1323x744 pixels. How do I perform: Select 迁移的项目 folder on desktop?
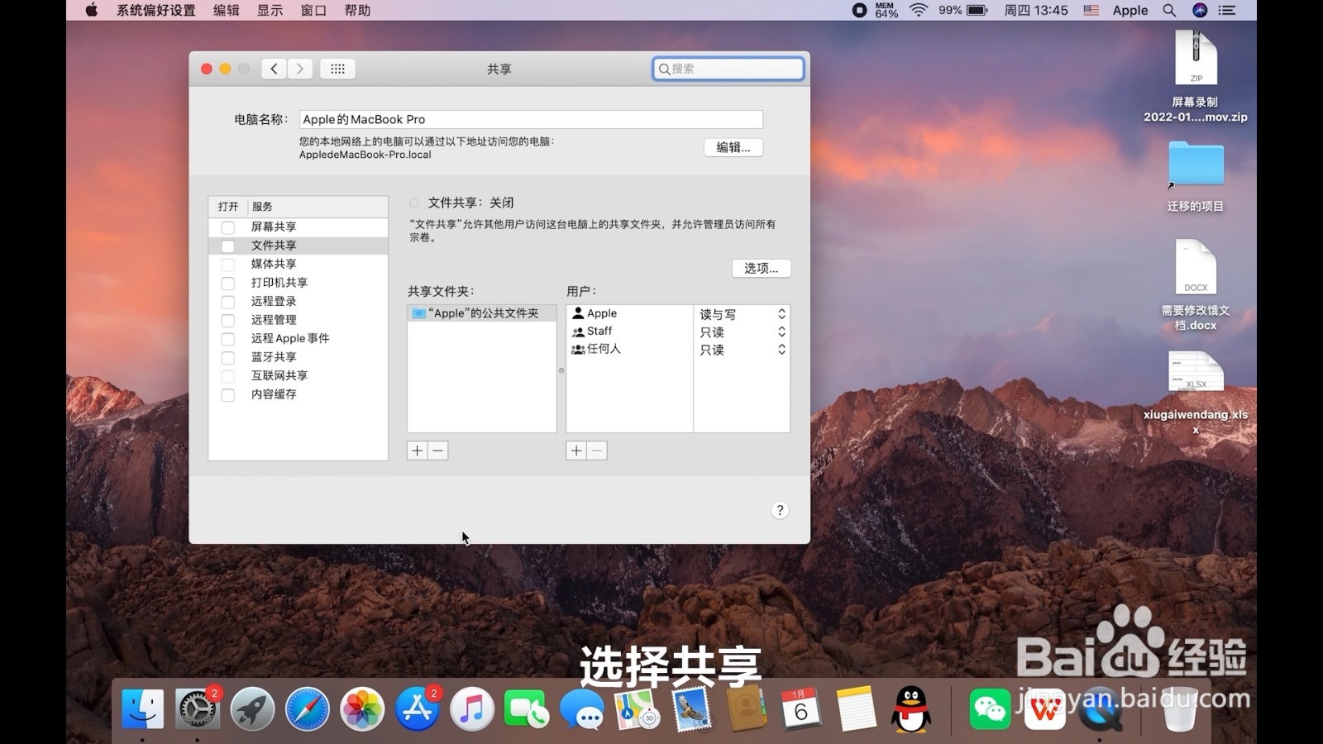1196,176
